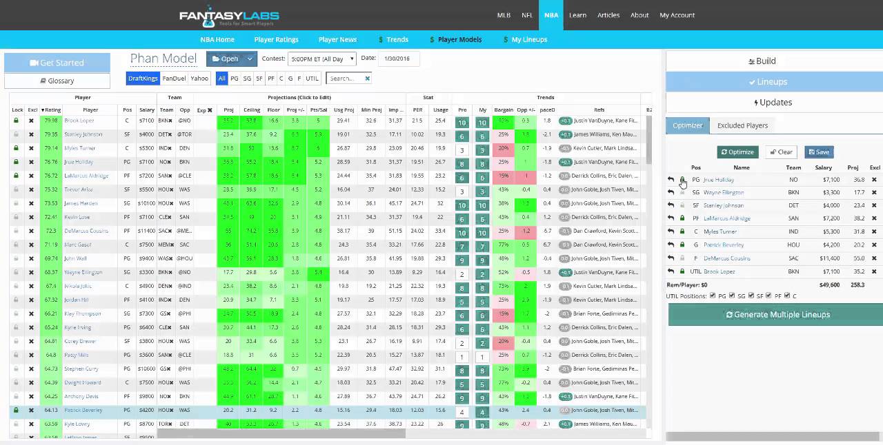The height and width of the screenshot is (445, 883).
Task: Filter players by PG position
Action: (x=235, y=79)
